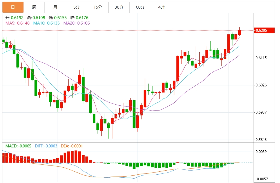280x183 pixels.
Task: Click the 0.6026 price axis label
Action: click(x=261, y=85)
